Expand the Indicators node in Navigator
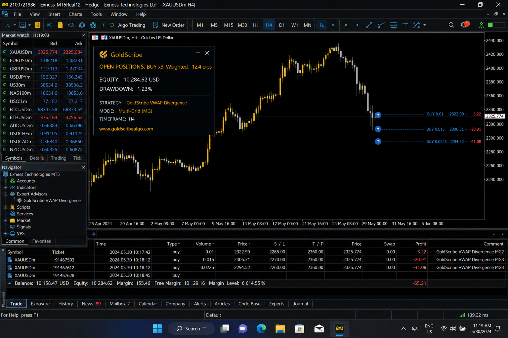The height and width of the screenshot is (338, 508). click(x=5, y=187)
